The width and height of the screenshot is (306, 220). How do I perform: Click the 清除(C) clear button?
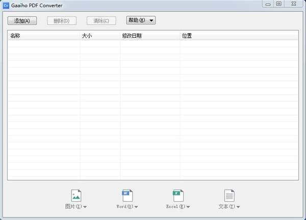point(101,21)
